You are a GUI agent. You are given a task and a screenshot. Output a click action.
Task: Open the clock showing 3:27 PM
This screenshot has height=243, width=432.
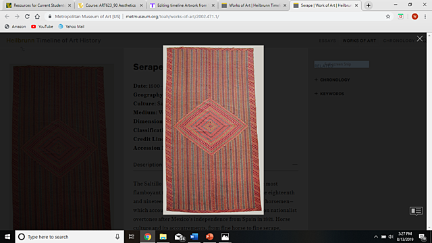click(x=405, y=237)
